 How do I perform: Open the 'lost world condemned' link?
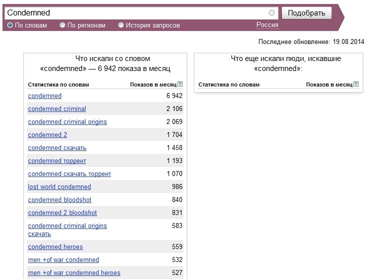point(59,187)
